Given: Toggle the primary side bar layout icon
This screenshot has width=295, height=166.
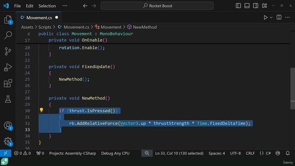Looking at the screenshot, I should (x=238, y=6).
